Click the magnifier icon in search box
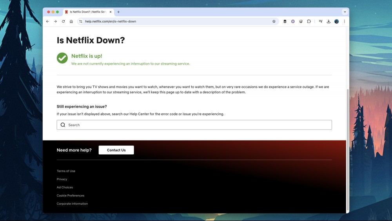 (x=63, y=125)
